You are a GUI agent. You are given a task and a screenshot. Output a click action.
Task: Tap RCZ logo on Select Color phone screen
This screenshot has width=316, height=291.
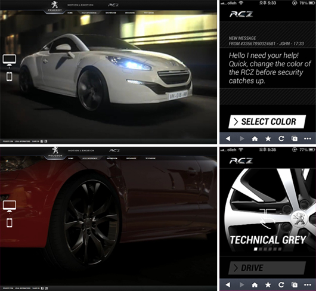coord(241,14)
